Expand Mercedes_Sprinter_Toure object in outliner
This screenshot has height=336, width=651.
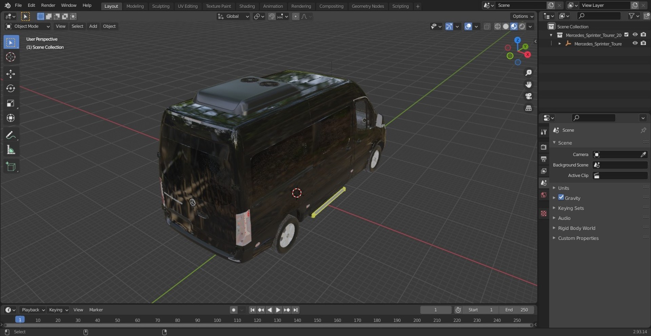559,43
